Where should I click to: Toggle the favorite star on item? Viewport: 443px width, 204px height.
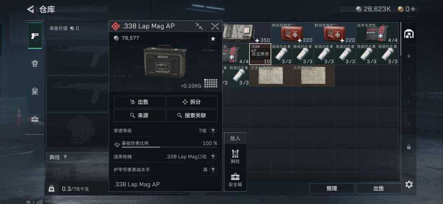click(213, 39)
